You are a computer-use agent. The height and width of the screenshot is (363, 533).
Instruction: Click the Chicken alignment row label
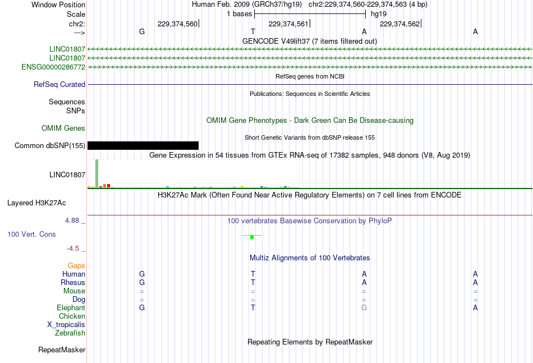[72, 316]
